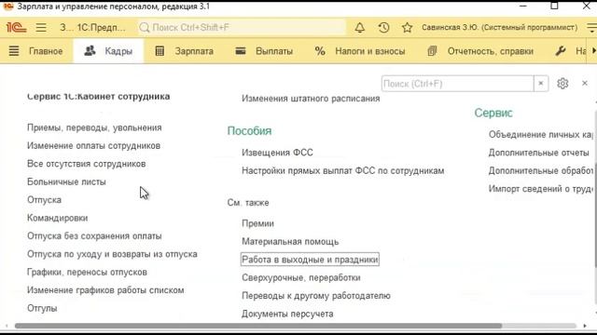The width and height of the screenshot is (597, 335).
Task: Open Изменение графиков работы списком
Action: coord(105,290)
